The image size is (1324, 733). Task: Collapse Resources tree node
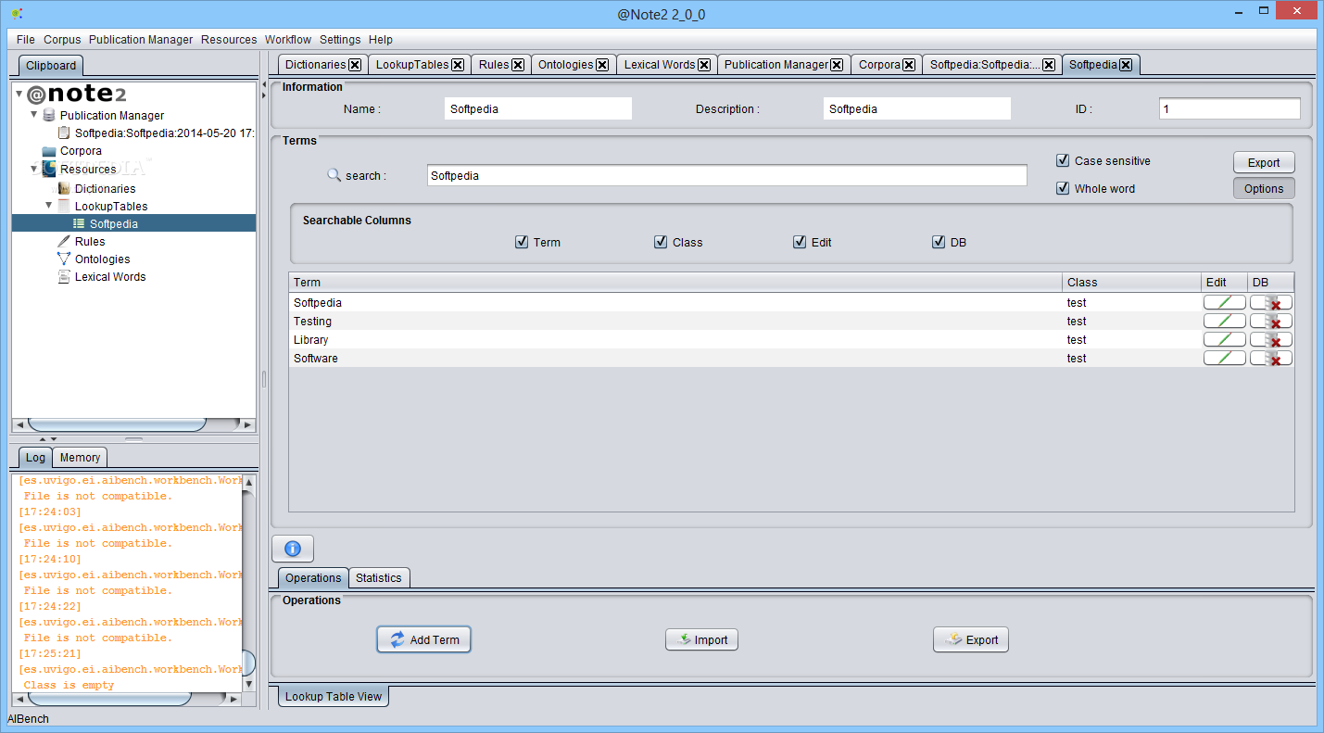click(x=34, y=169)
